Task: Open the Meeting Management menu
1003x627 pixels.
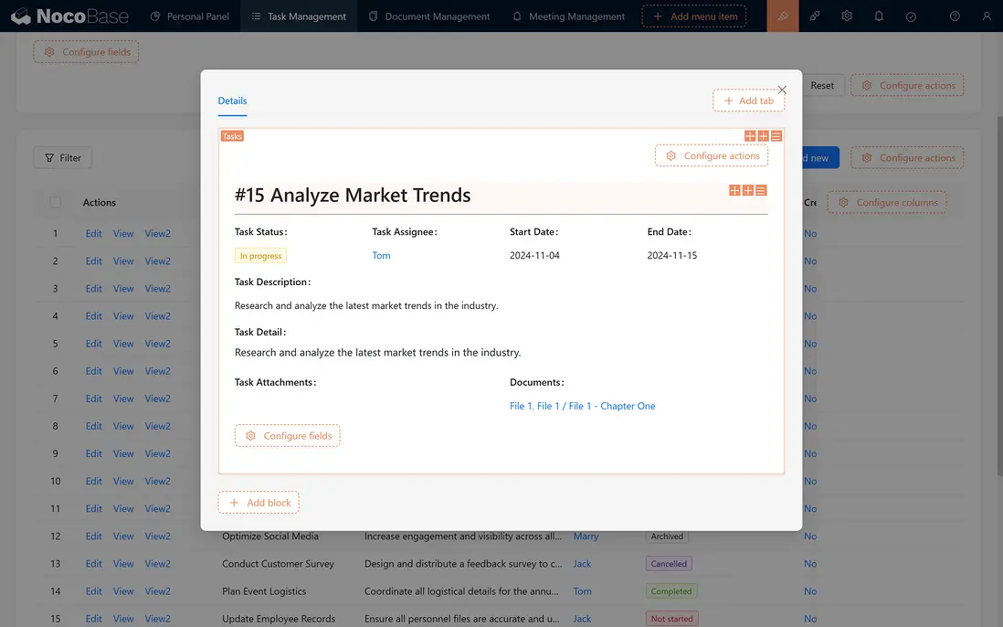Action: (569, 16)
